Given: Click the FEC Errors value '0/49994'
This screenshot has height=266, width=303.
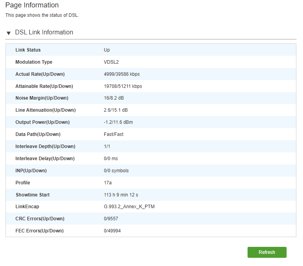Looking at the screenshot, I should (112, 230).
